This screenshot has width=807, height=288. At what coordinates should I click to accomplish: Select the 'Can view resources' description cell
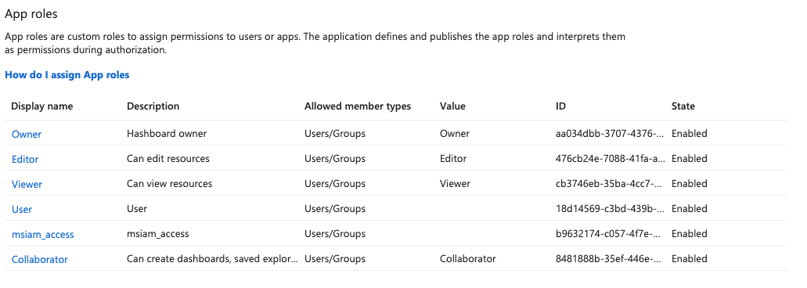point(169,184)
